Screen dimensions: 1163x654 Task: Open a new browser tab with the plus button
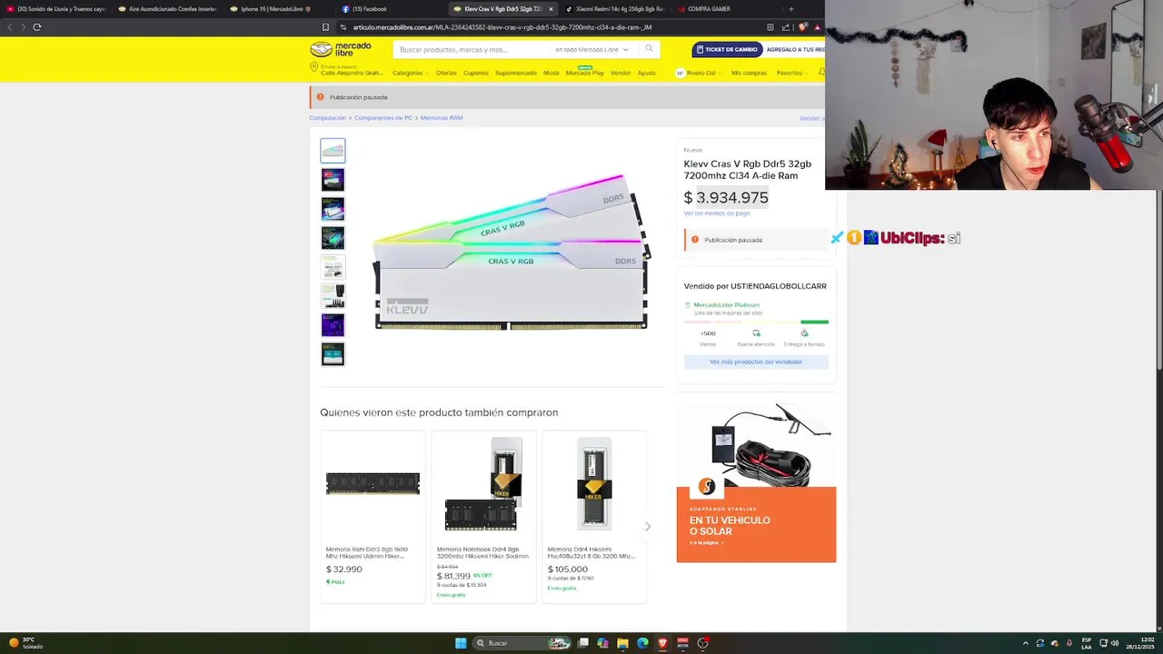(790, 9)
